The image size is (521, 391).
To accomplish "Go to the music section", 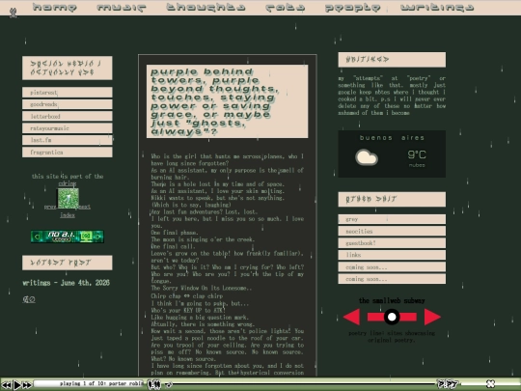I will pos(122,7).
